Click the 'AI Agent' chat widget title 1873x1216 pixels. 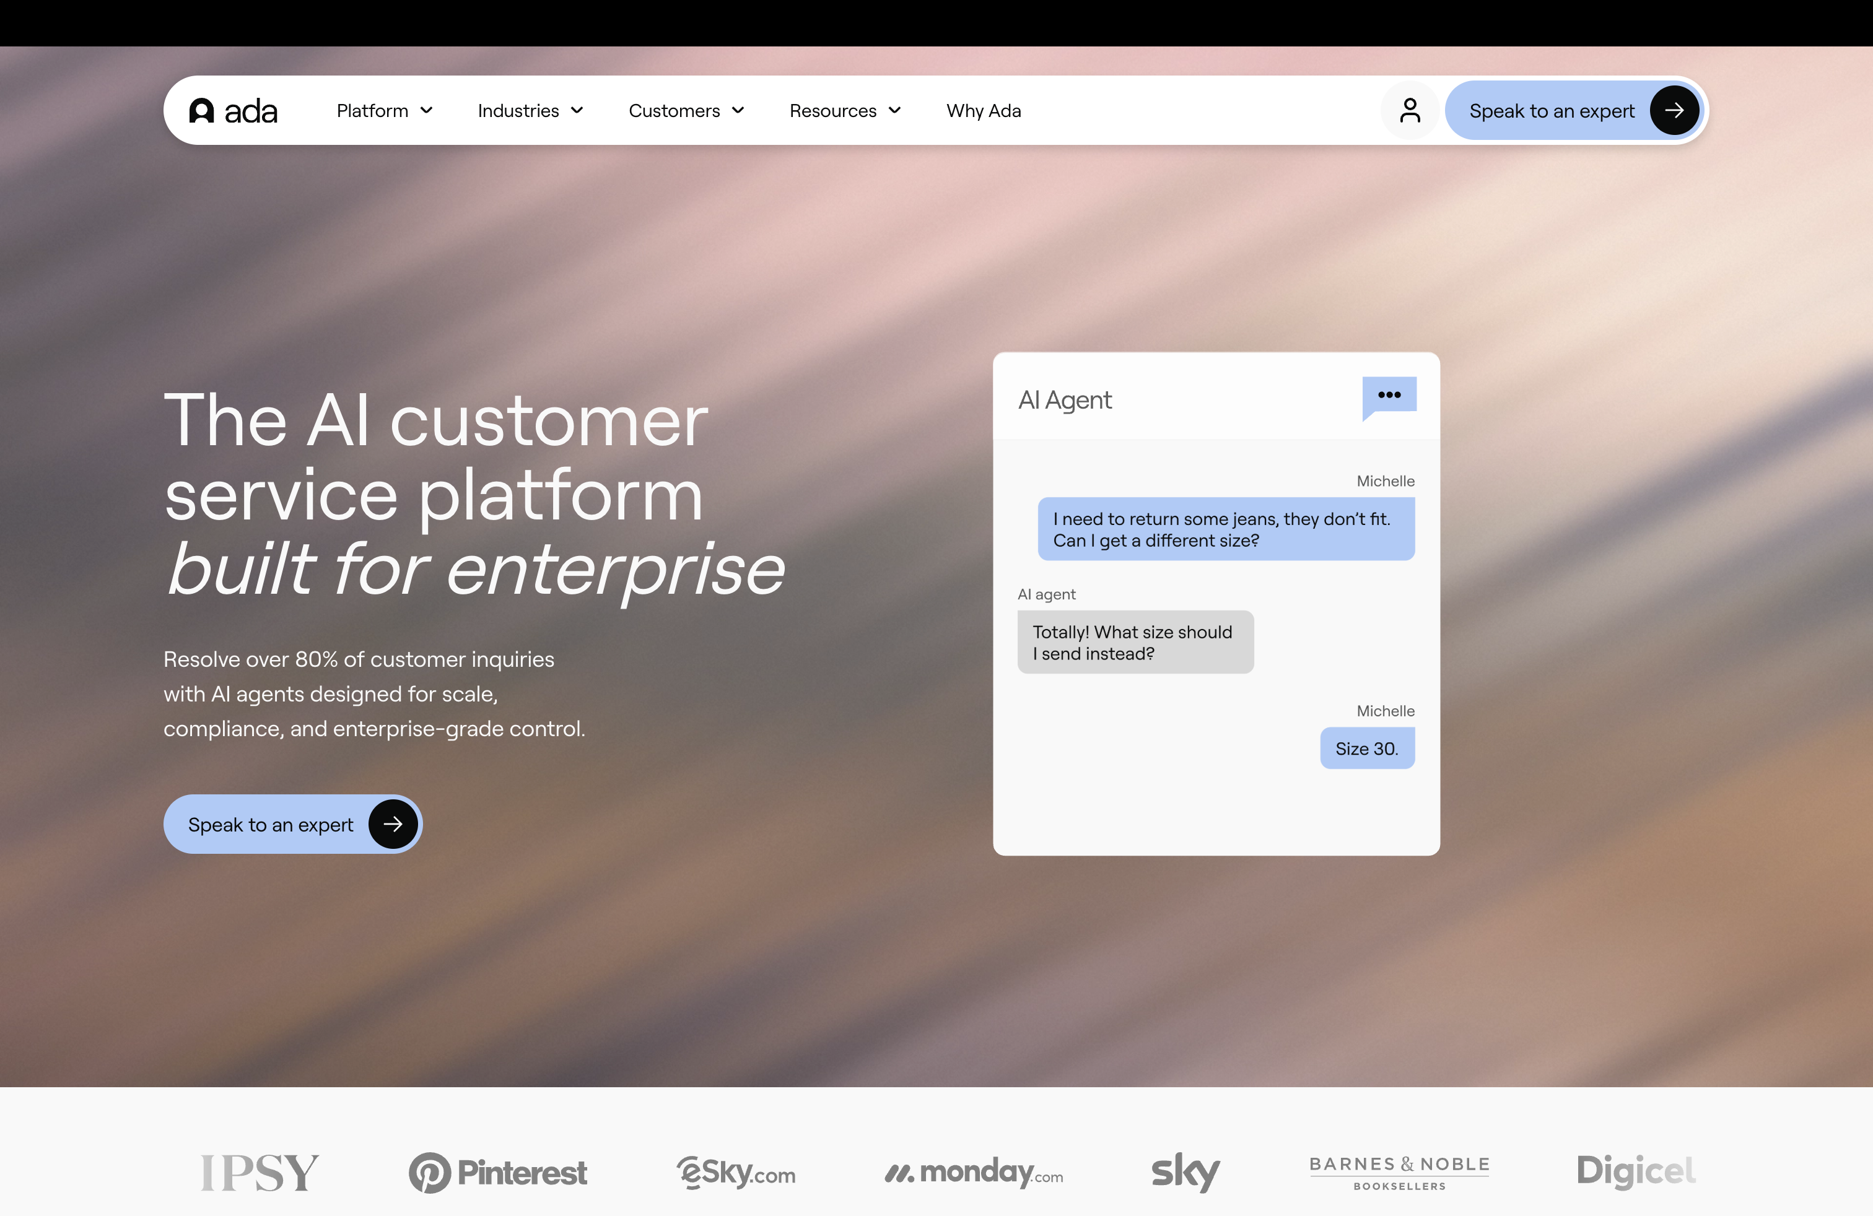coord(1064,399)
